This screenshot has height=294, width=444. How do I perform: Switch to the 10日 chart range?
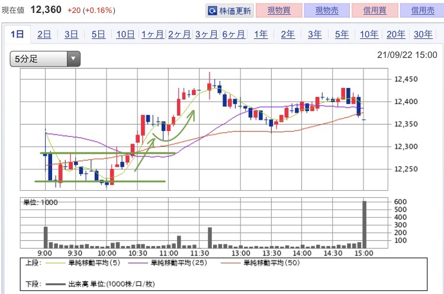pyautogui.click(x=126, y=34)
